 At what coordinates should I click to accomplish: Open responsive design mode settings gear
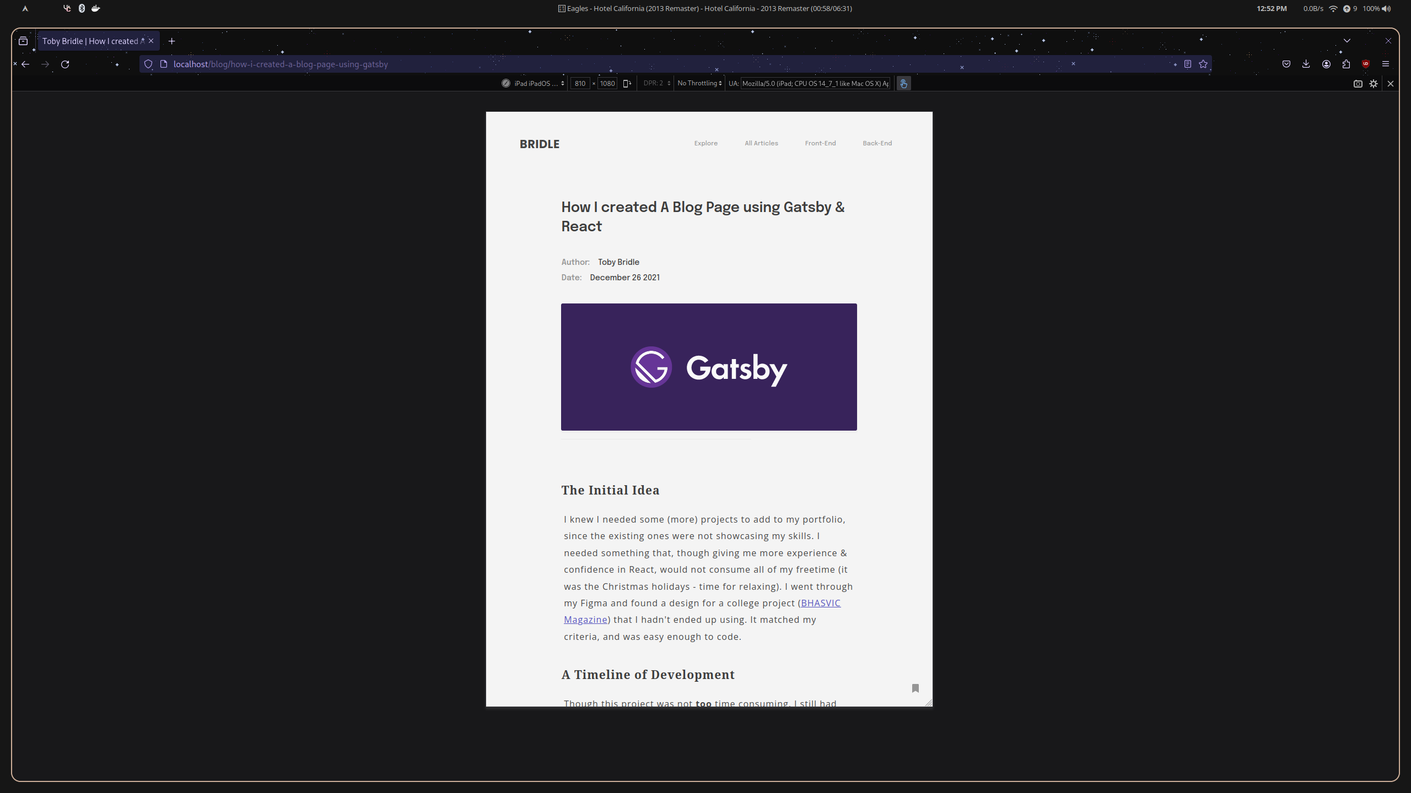[1374, 84]
